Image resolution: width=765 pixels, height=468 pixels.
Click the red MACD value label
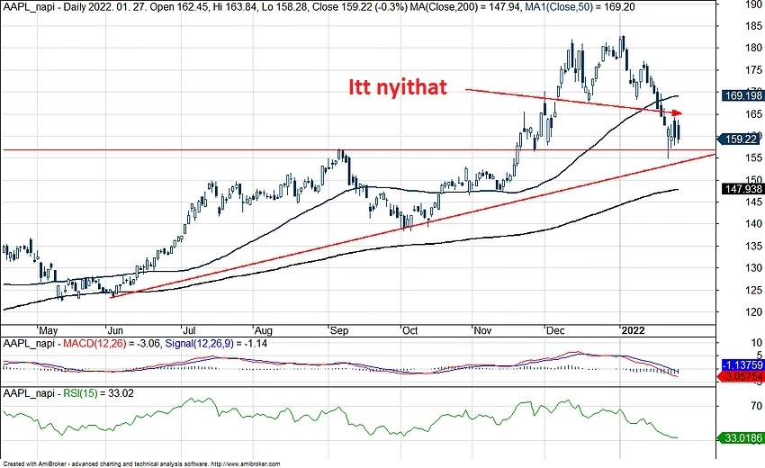(x=743, y=377)
